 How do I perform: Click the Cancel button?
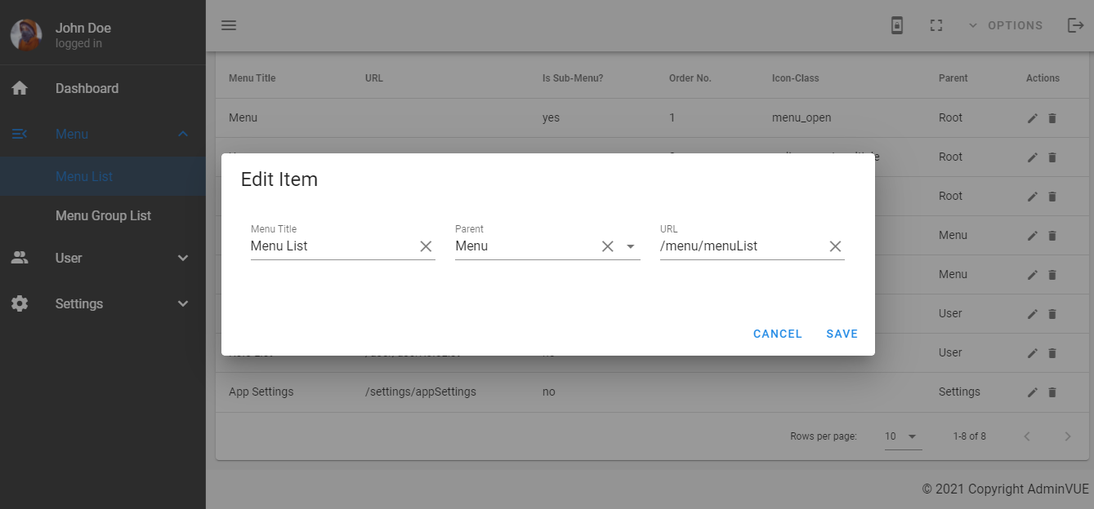pos(777,334)
